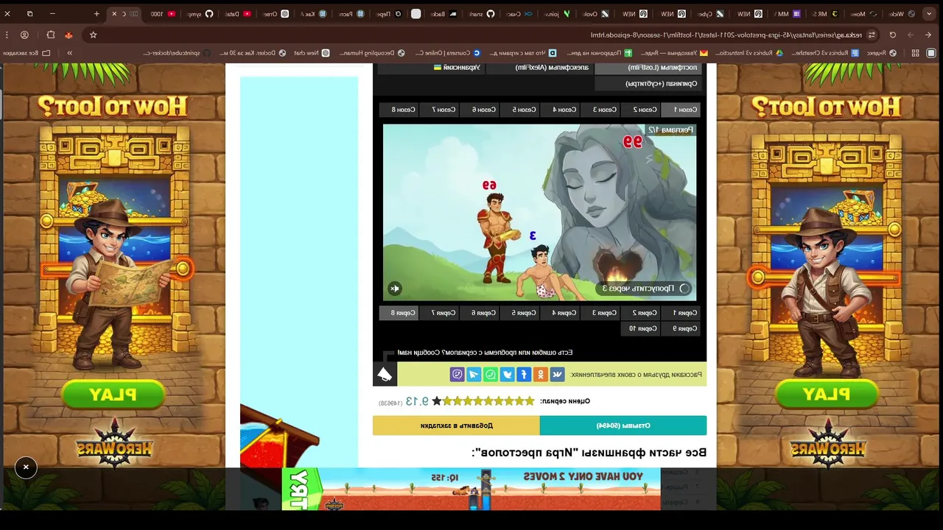The image size is (943, 530).
Task: Switch to Сезон 2 tab
Action: pos(640,110)
